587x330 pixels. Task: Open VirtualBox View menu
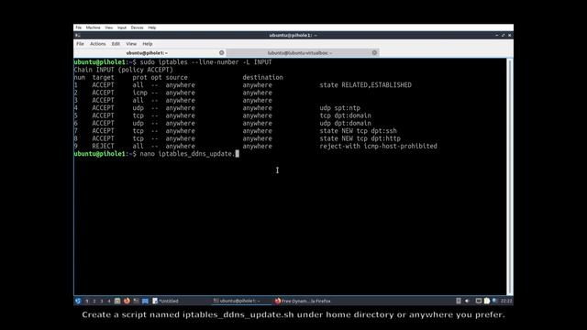tap(108, 27)
